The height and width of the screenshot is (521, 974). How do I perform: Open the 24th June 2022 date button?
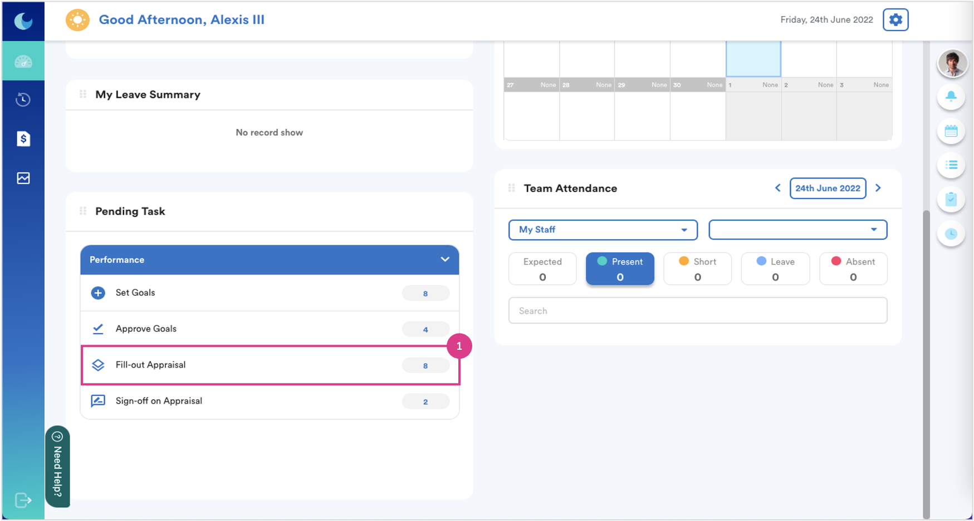(828, 188)
